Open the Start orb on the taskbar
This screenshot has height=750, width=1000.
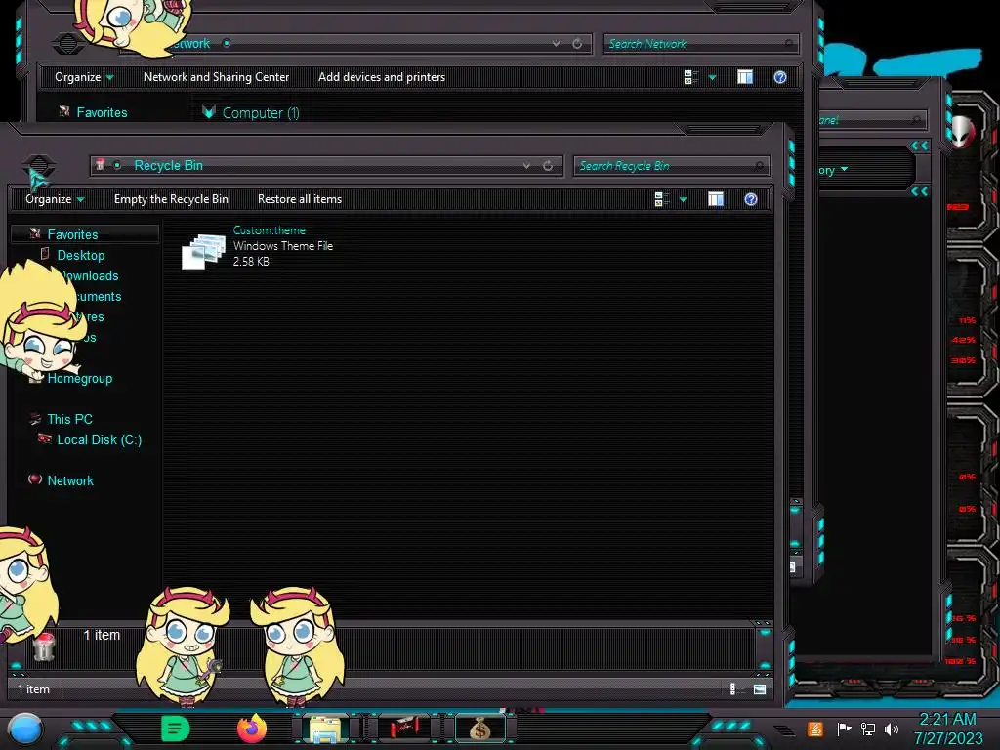pos(25,729)
